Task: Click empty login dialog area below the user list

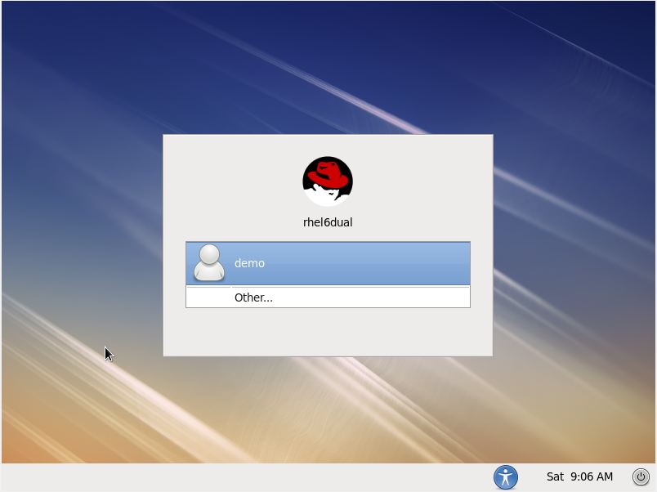Action: coord(328,332)
